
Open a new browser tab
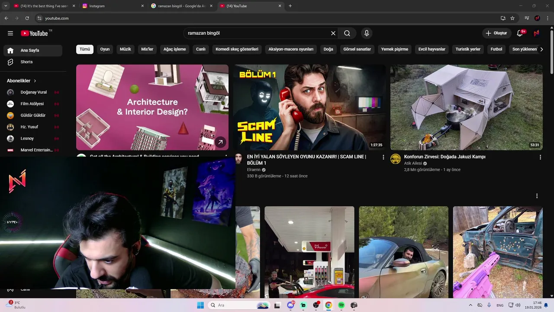coord(290,6)
